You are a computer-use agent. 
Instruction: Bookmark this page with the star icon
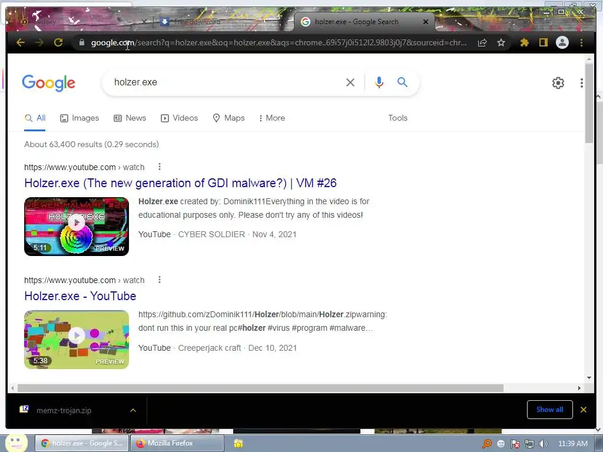pyautogui.click(x=501, y=42)
